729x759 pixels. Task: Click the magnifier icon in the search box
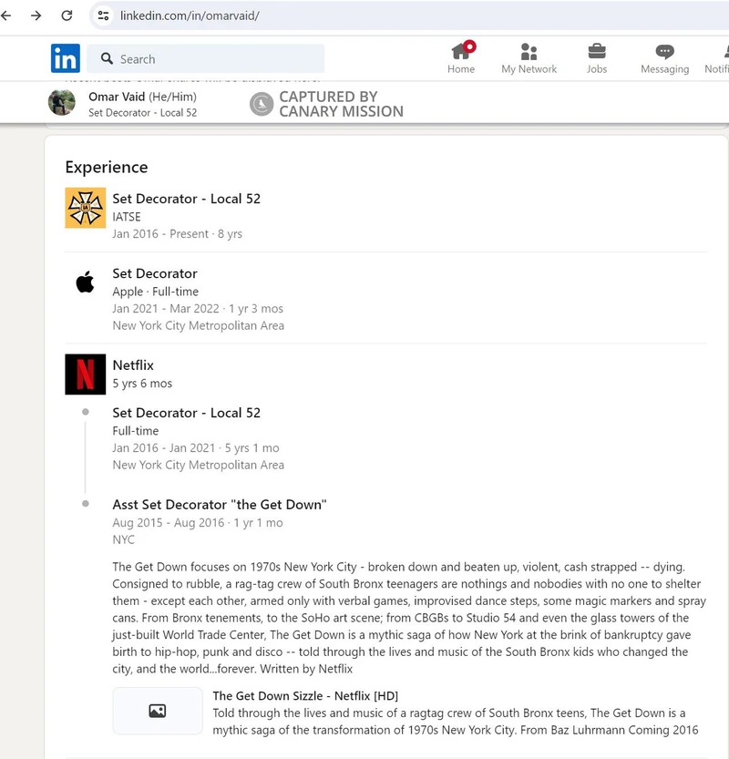107,58
